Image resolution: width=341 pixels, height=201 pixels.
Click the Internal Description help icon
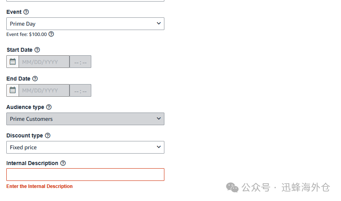pos(63,163)
